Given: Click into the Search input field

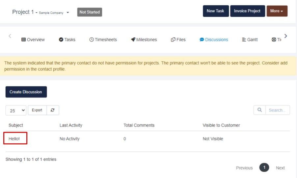Looking at the screenshot, I should 277,110.
